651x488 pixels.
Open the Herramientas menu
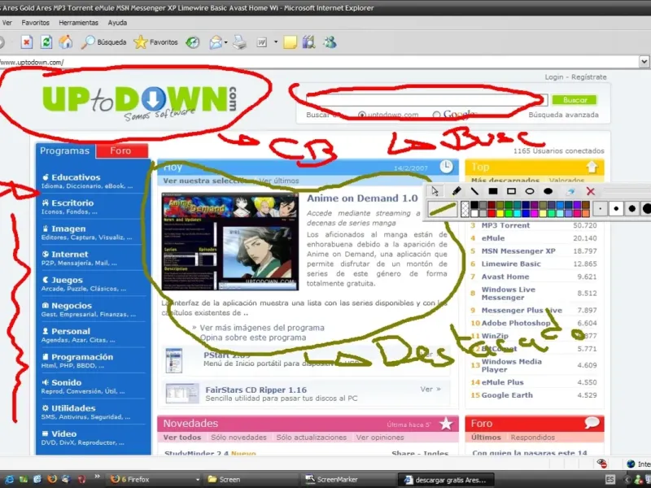(78, 23)
